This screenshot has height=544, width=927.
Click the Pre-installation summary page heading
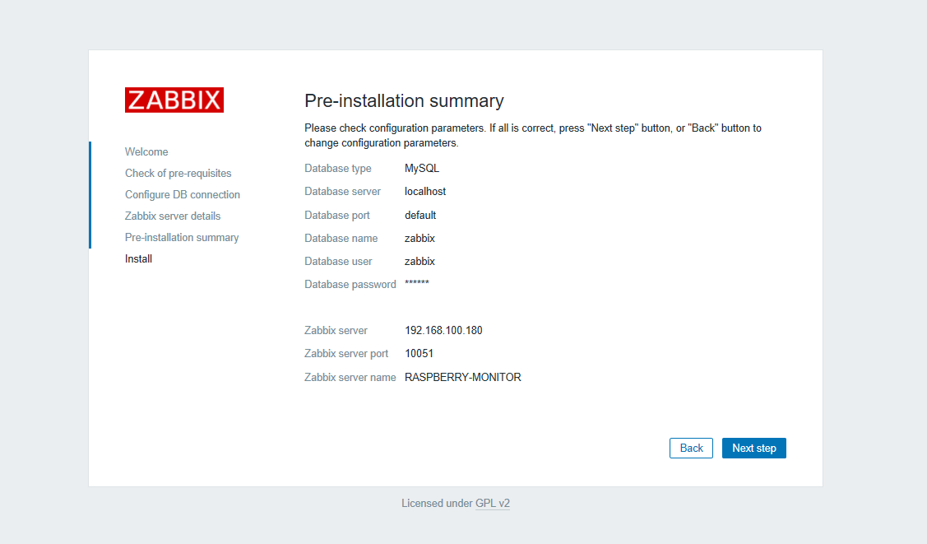pos(404,100)
